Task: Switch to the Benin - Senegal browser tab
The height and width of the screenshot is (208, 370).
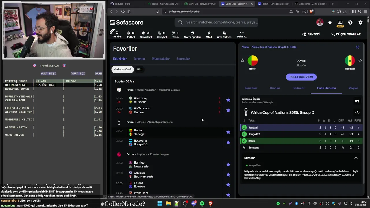Action: point(273,4)
